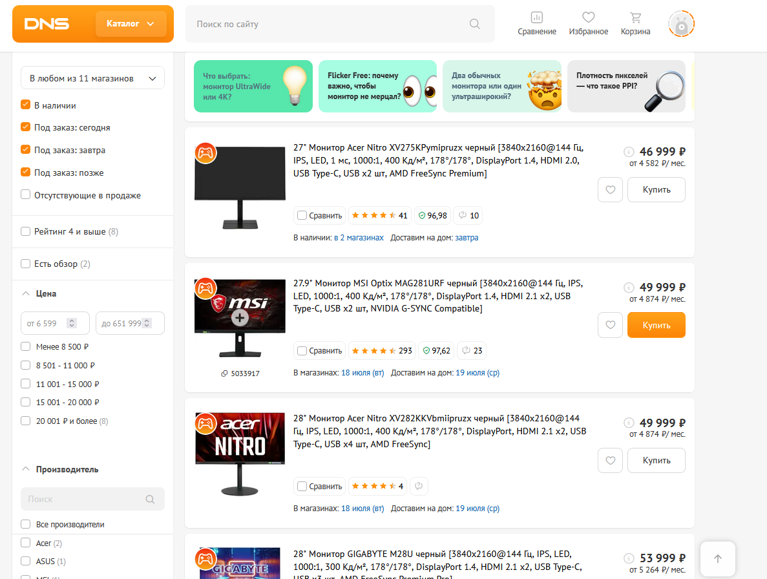Enable Рейтинг 4 и выше filter
767x579 pixels.
(26, 231)
